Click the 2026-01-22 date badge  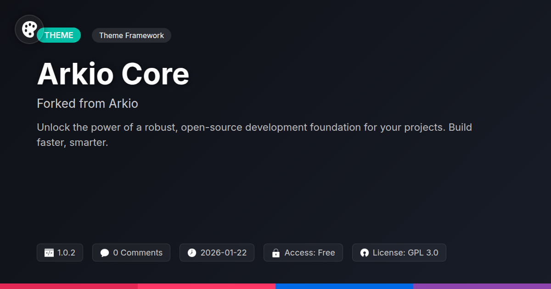217,253
